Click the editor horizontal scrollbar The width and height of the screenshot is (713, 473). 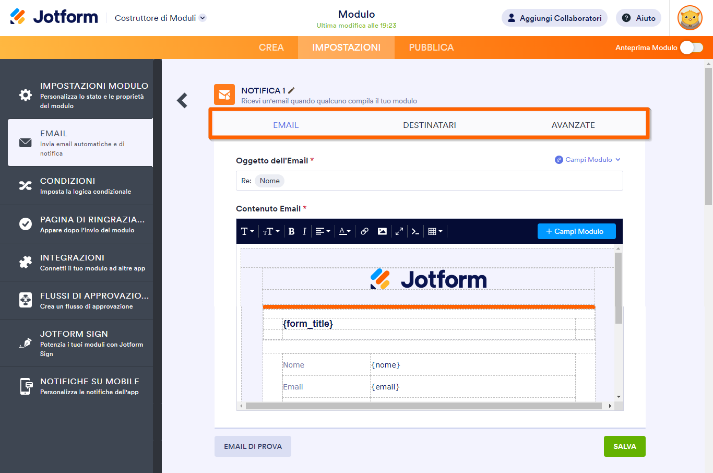[423, 406]
